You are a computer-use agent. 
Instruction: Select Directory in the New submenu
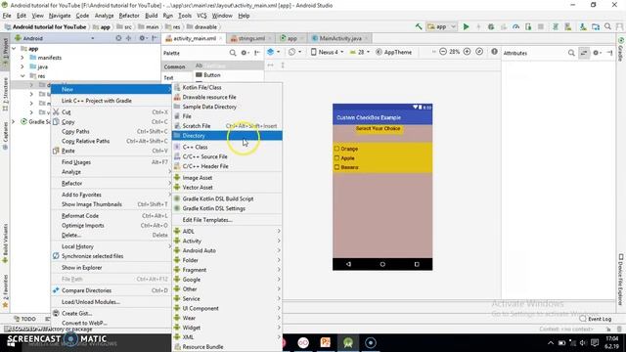point(227,136)
